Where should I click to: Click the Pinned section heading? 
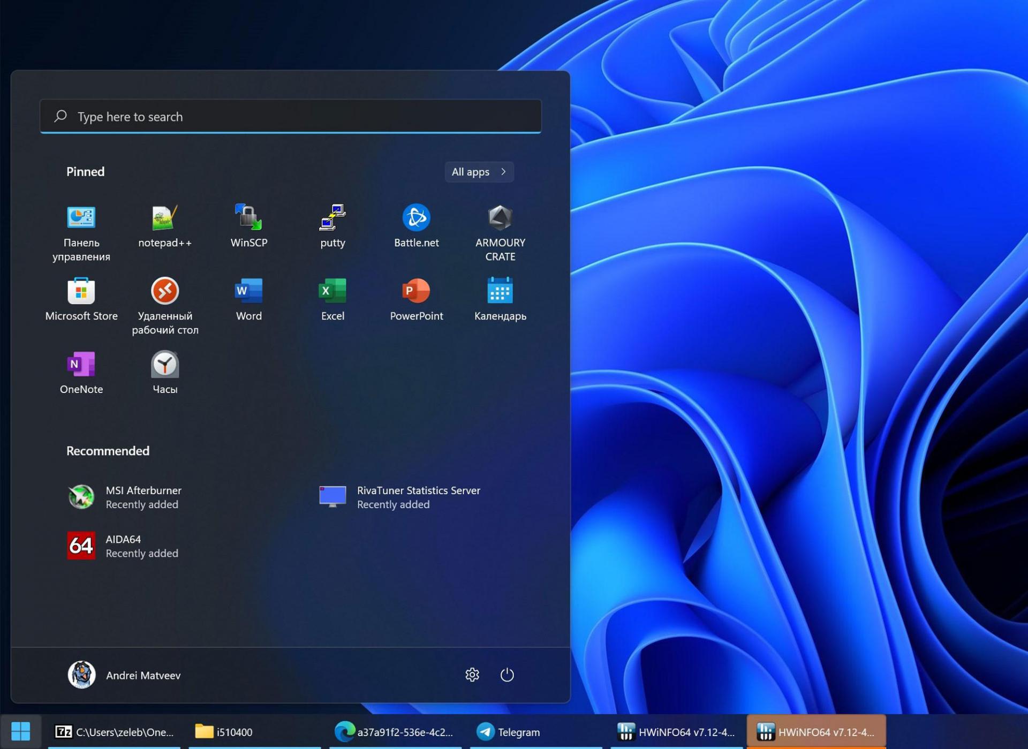(x=86, y=172)
